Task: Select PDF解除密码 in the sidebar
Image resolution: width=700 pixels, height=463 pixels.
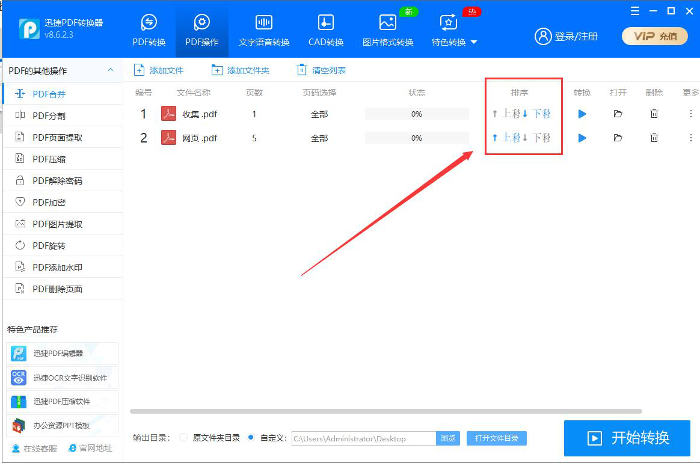Action: (63, 180)
